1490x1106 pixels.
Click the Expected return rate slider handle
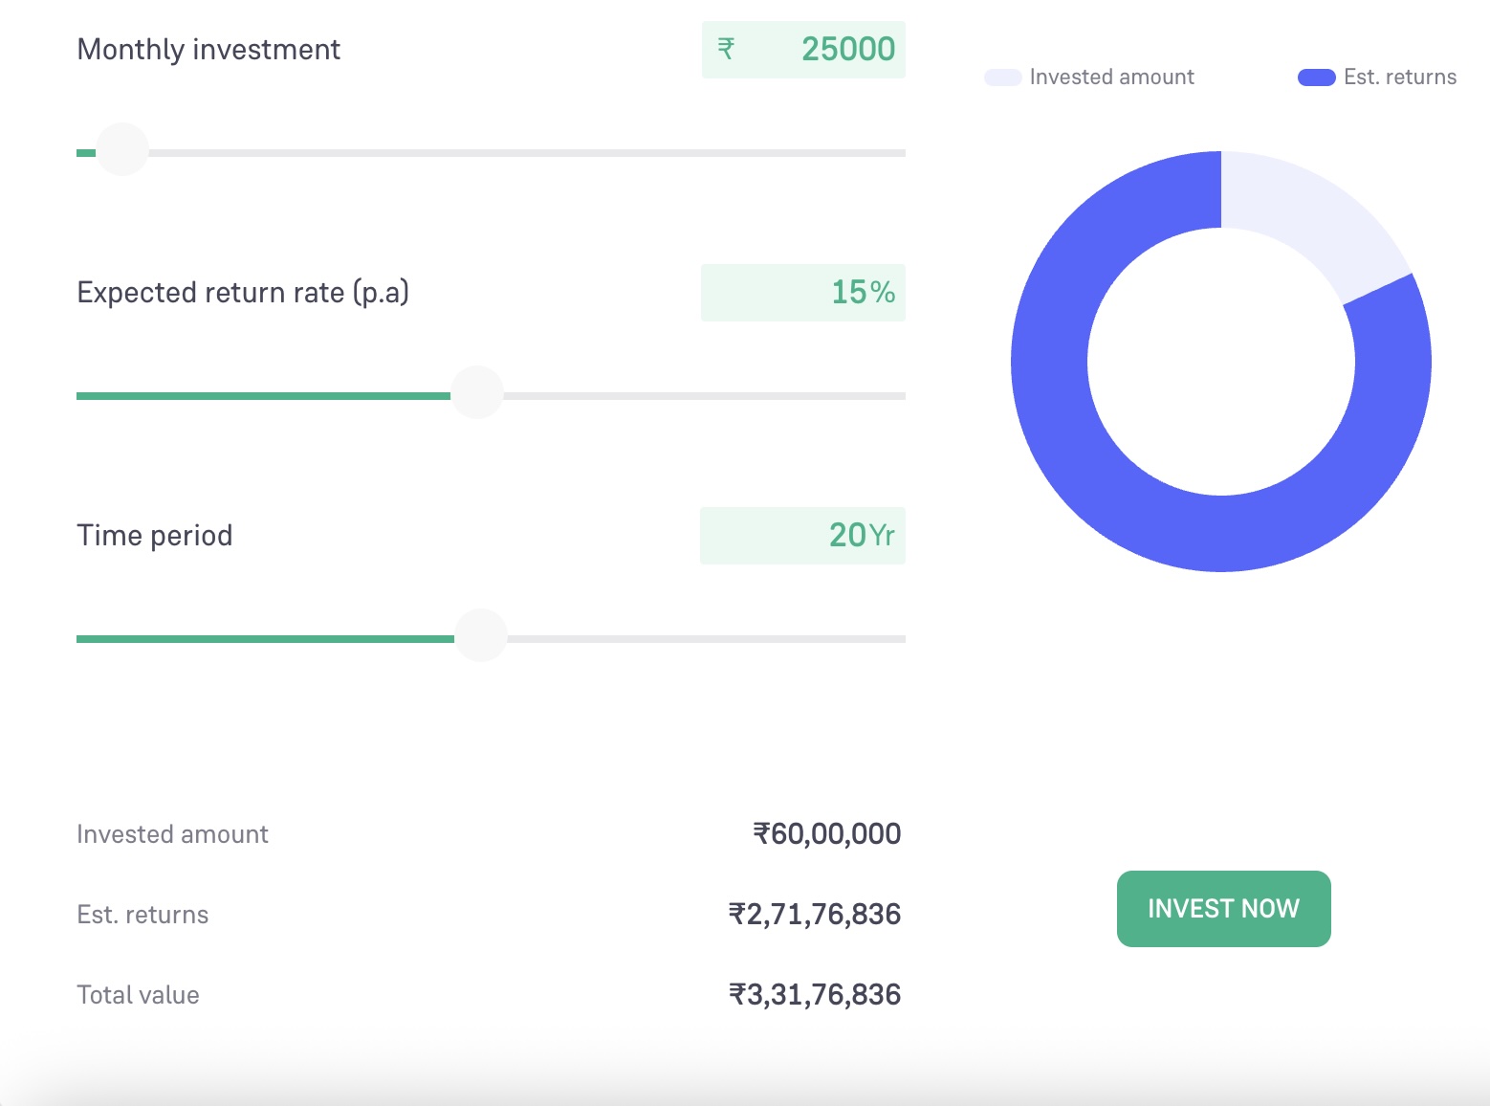478,391
